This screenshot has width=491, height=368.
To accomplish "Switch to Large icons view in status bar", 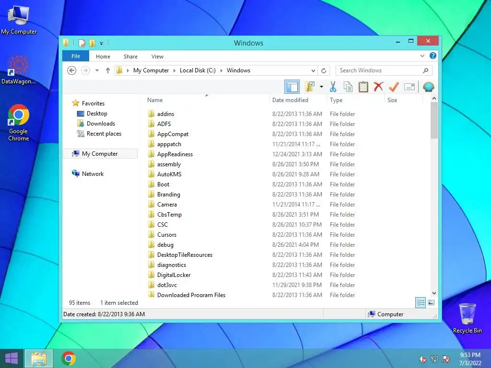I will coord(431,302).
